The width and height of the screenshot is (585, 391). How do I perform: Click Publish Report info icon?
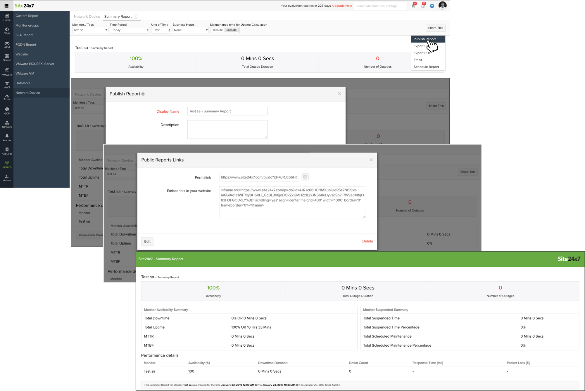[143, 94]
